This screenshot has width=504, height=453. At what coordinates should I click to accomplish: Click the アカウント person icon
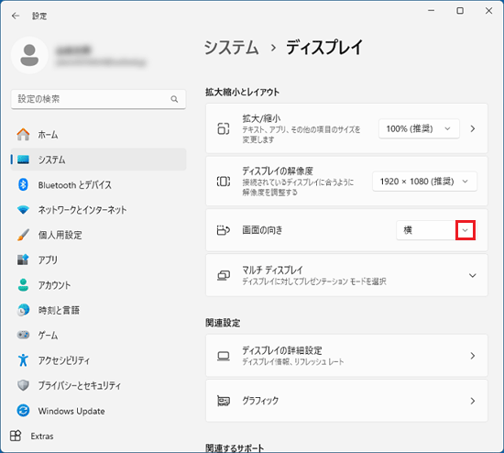coord(23,285)
